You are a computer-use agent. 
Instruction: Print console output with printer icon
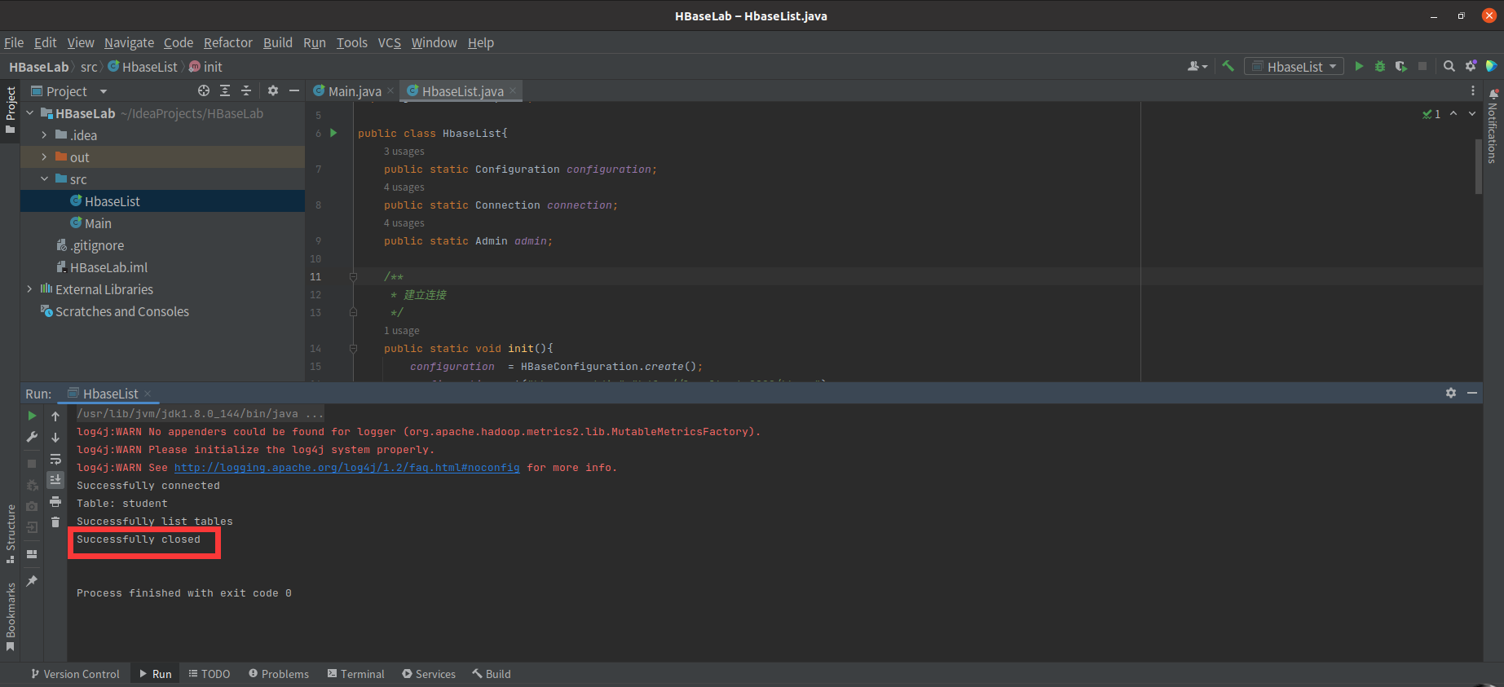pos(55,501)
